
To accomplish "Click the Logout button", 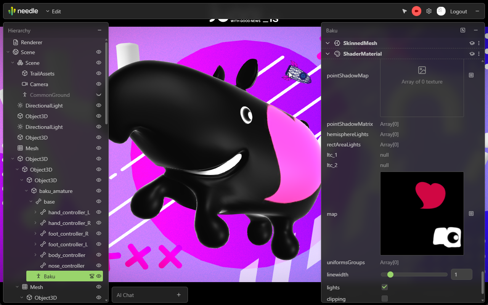I will pyautogui.click(x=459, y=11).
